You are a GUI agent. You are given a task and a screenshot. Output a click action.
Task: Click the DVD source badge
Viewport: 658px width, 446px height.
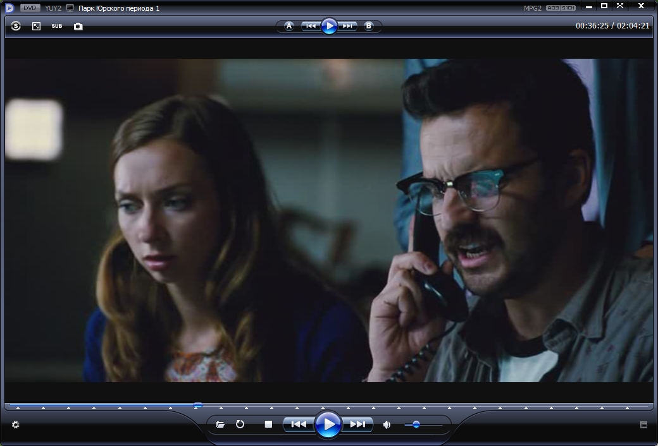[x=29, y=8]
